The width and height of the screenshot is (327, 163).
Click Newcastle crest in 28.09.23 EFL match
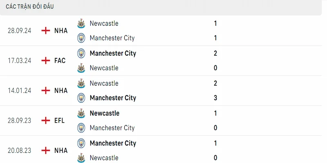(81, 113)
